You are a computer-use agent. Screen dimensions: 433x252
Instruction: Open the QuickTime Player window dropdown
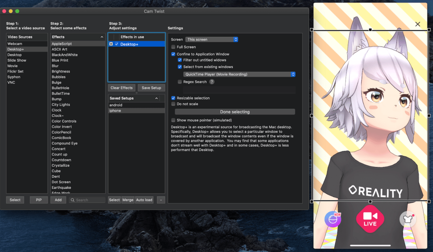coord(239,74)
